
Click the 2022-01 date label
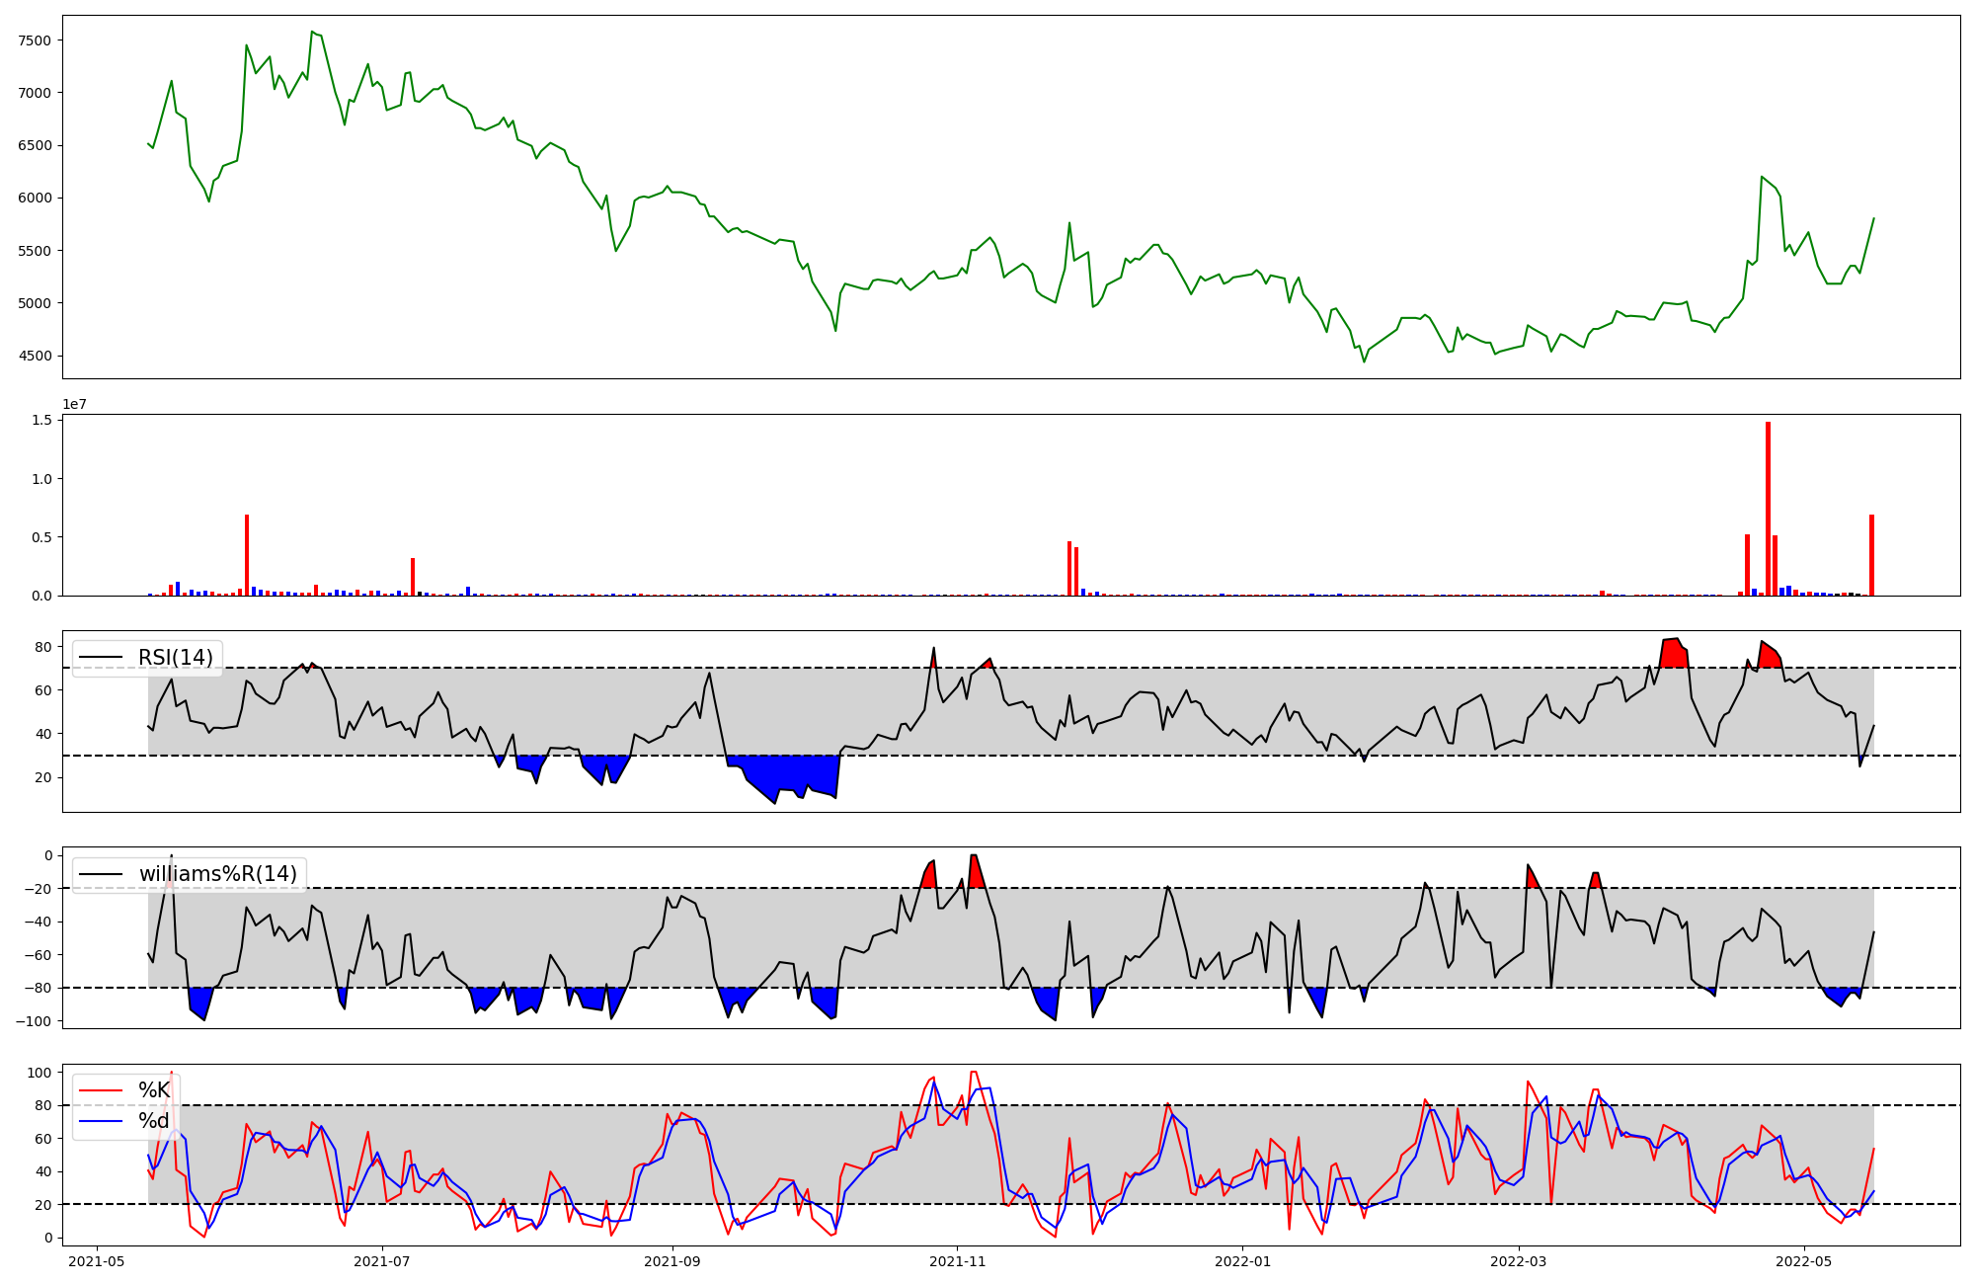pyautogui.click(x=1242, y=1261)
